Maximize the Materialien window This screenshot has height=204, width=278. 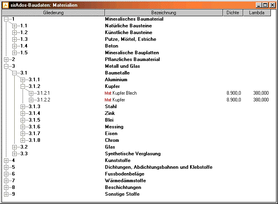tap(266, 5)
